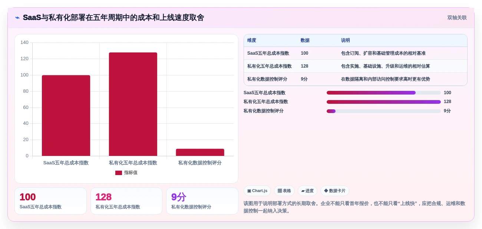
Task: Click the 维度 table column header
Action: click(252, 40)
